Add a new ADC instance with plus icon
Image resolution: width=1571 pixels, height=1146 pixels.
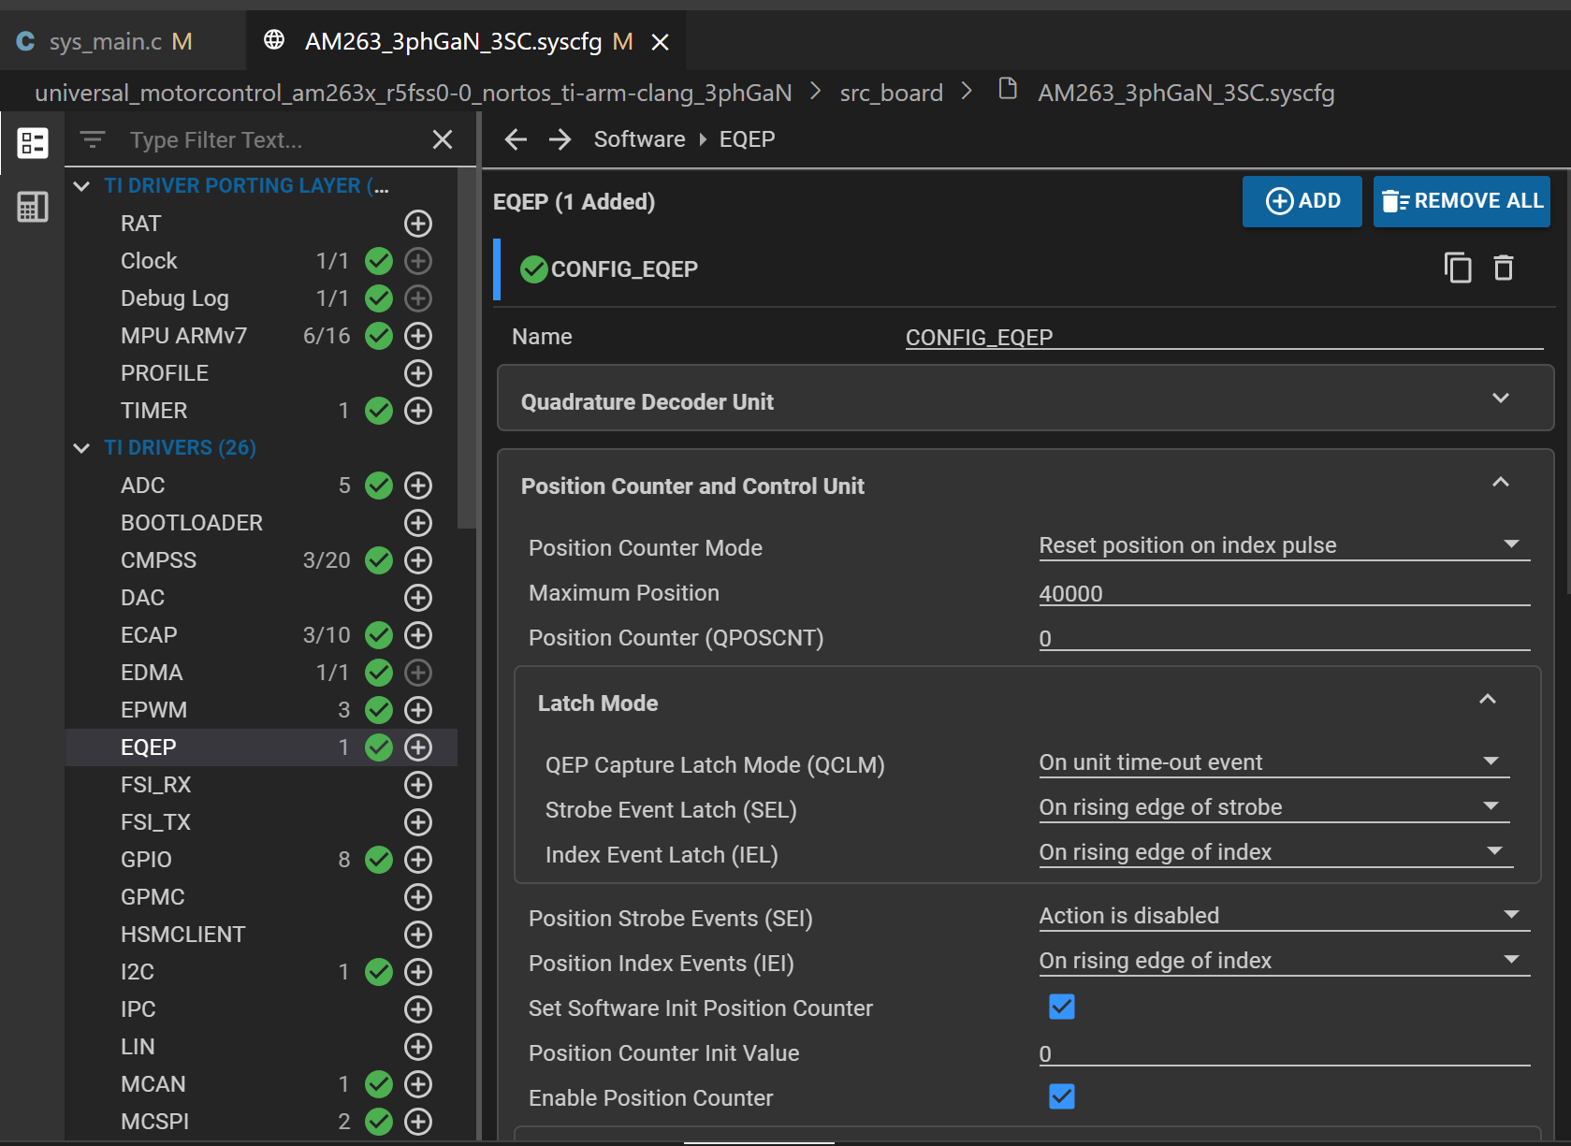(x=418, y=486)
